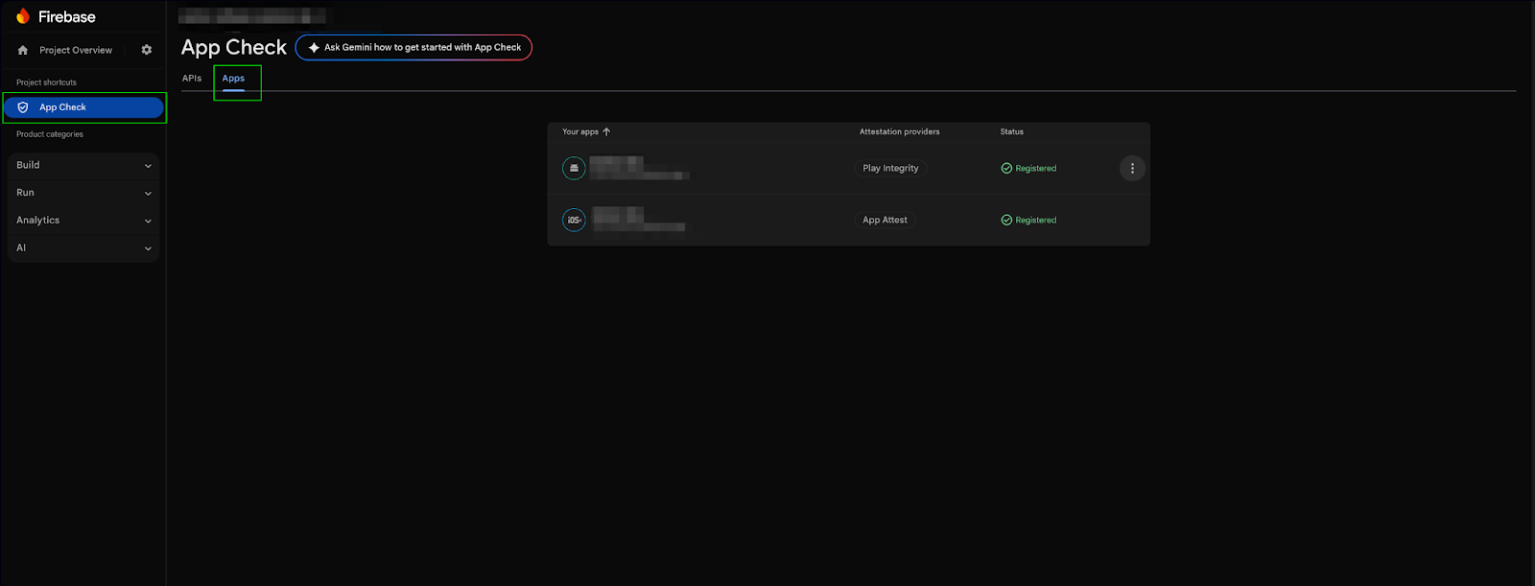Viewport: 1535px width, 586px height.
Task: Click Registered status of App Attest app
Action: point(1028,220)
